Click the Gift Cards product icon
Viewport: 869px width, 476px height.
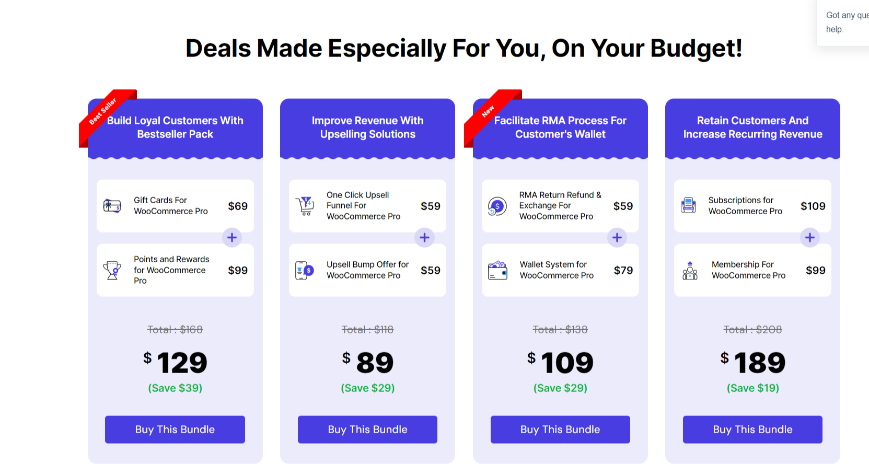tap(112, 206)
